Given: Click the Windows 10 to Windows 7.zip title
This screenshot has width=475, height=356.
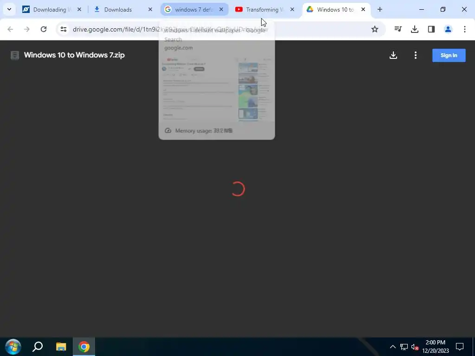Looking at the screenshot, I should click(74, 55).
